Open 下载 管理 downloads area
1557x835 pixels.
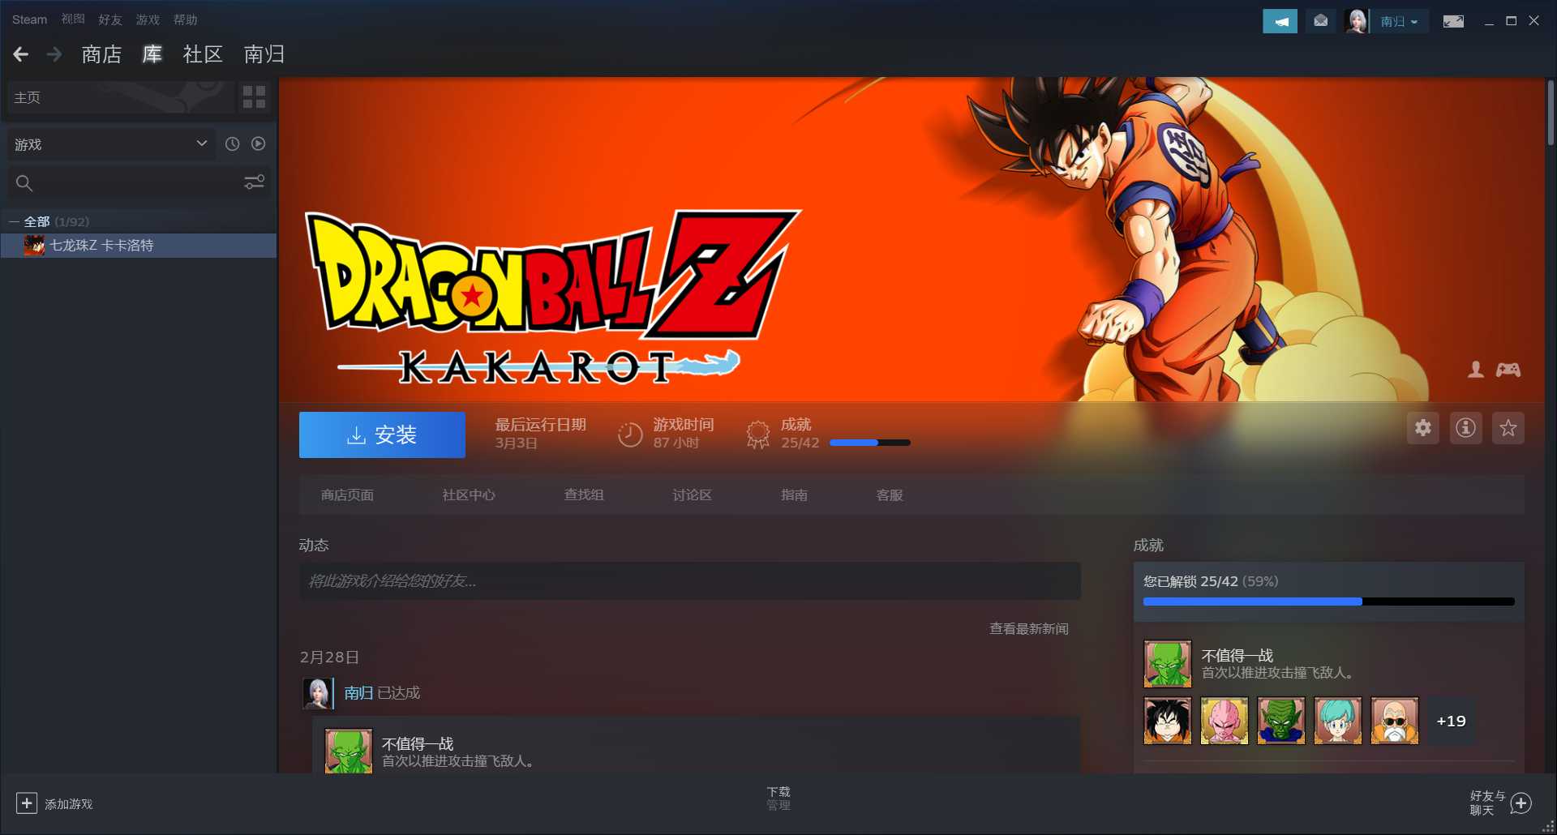[x=778, y=799]
